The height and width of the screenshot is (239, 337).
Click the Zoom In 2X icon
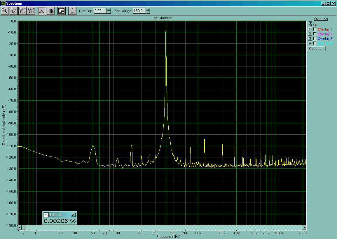14,11
